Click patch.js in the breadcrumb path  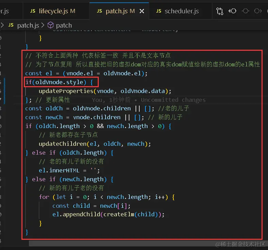(28, 26)
